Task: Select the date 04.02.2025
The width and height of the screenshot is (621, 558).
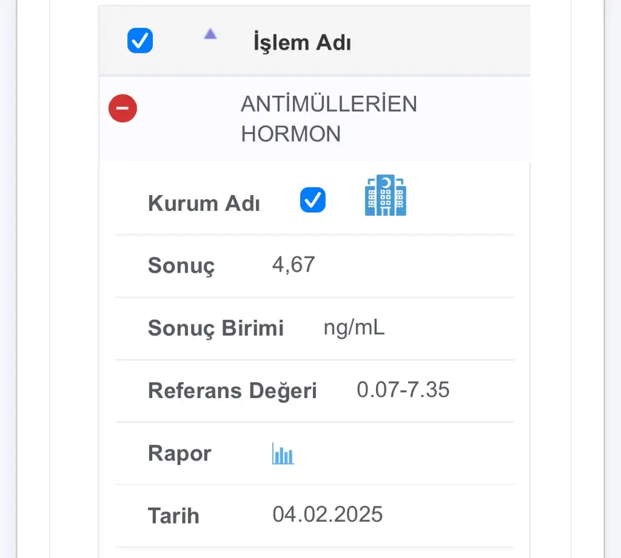Action: 327,514
